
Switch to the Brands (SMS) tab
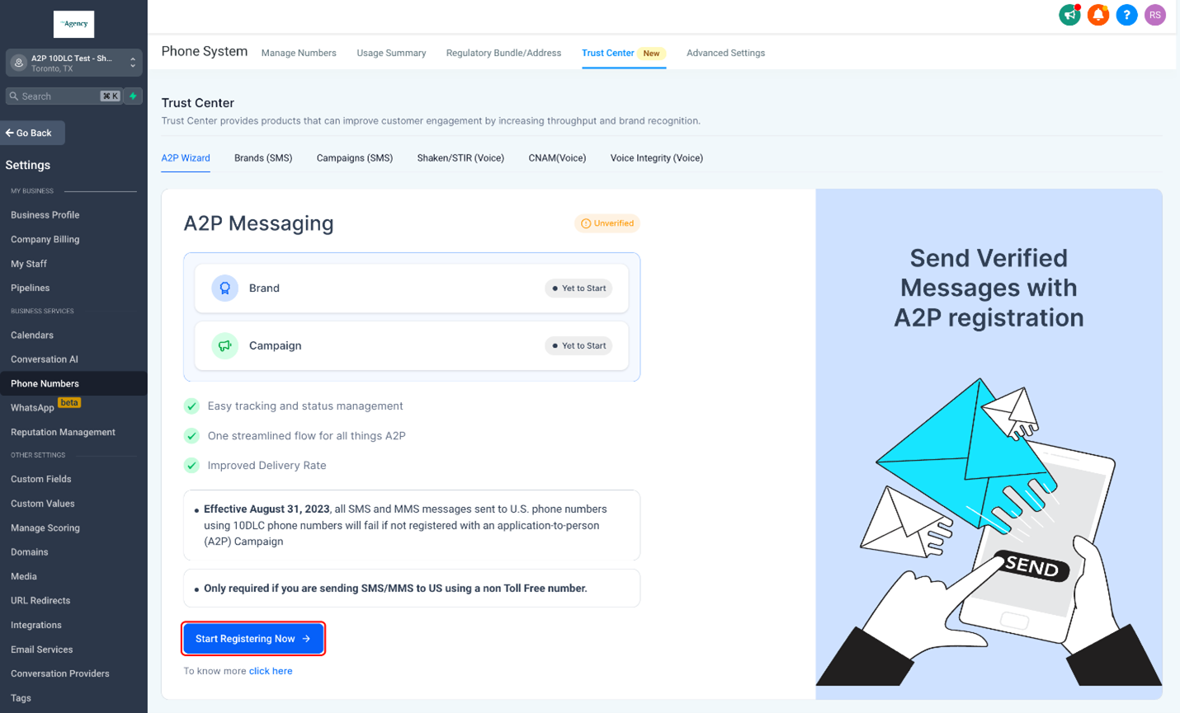[x=263, y=158]
